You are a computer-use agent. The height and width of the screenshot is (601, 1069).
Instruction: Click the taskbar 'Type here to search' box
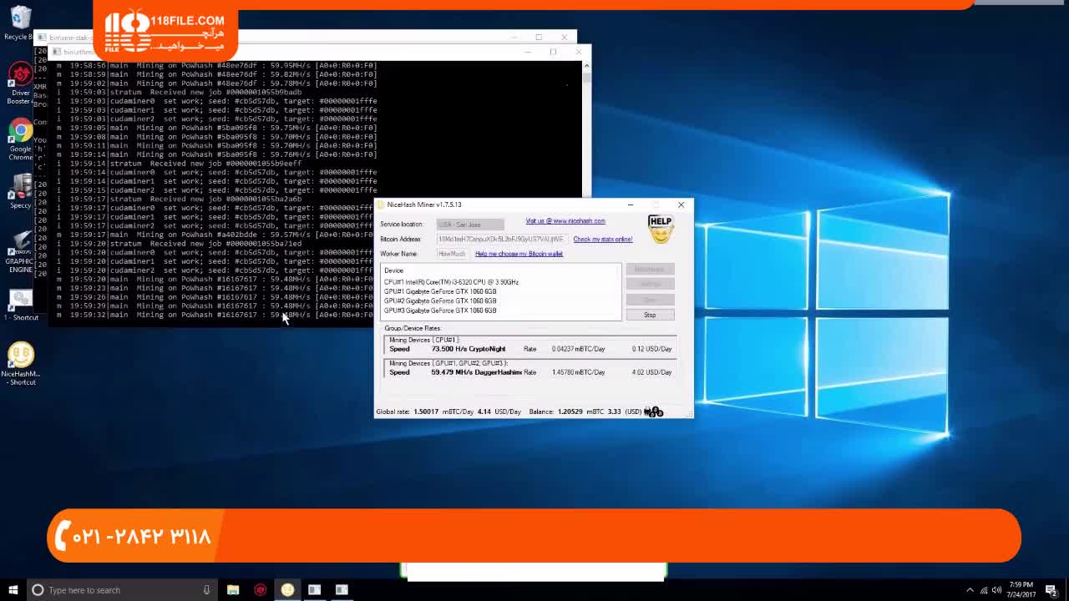coord(117,590)
